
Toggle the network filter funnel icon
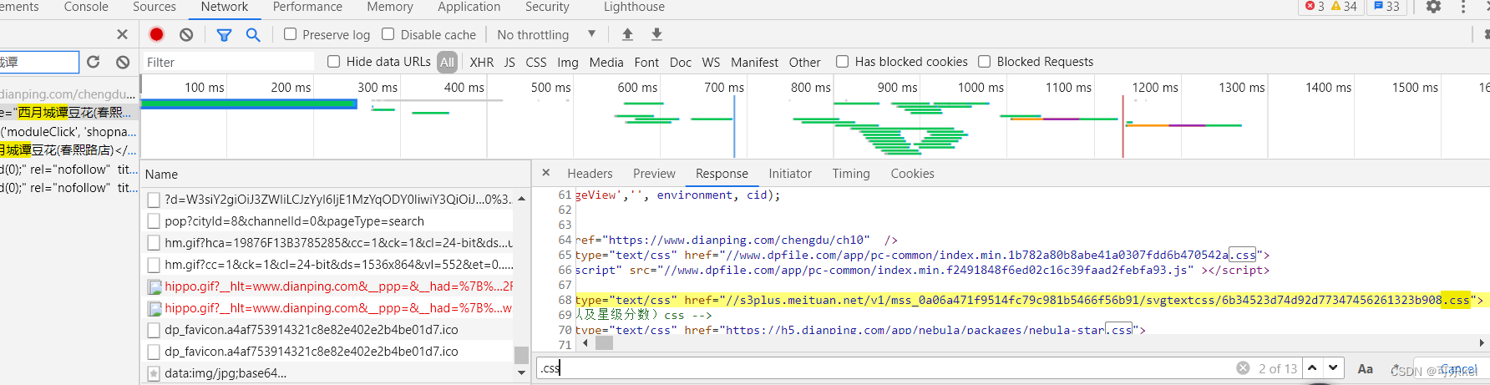224,34
